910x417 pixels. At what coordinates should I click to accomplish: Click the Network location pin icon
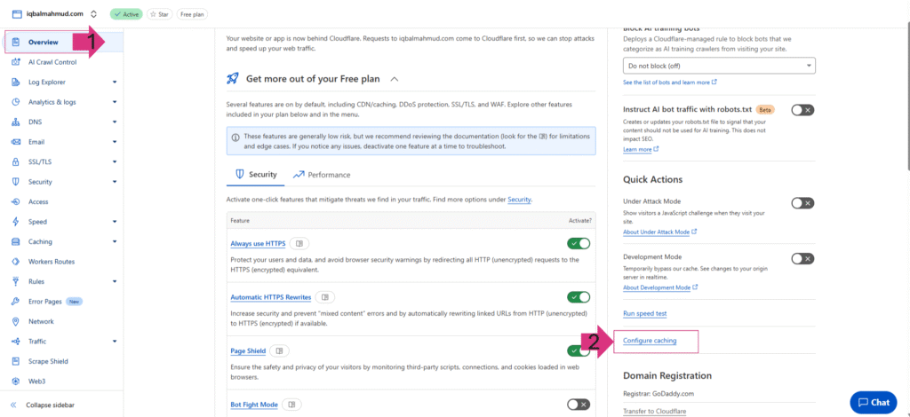point(16,321)
